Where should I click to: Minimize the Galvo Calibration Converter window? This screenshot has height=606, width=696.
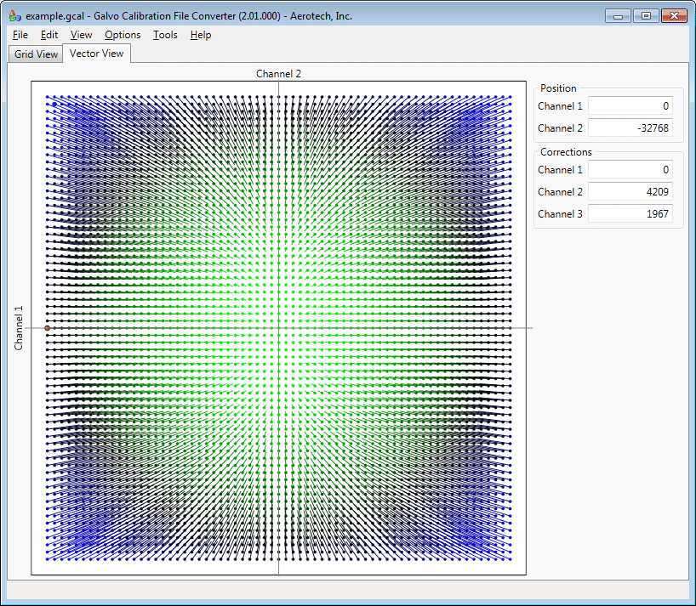tap(619, 15)
